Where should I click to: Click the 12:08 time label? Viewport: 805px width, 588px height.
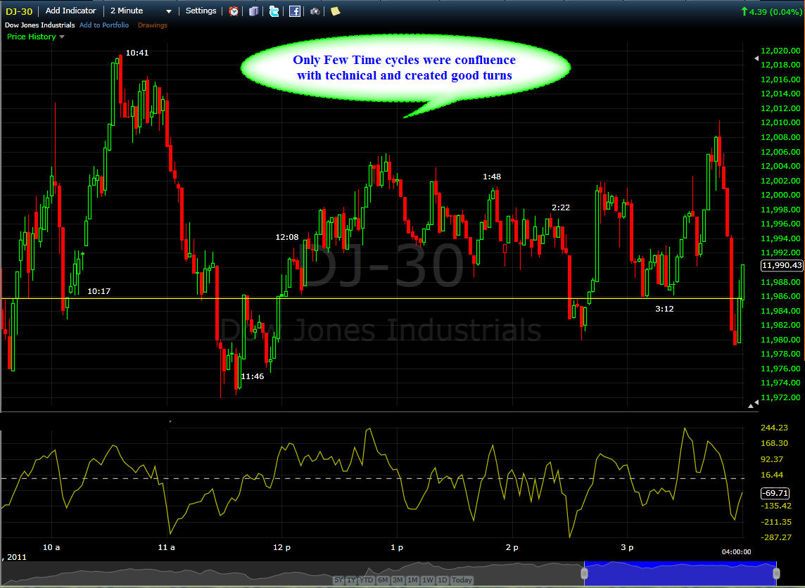(287, 237)
